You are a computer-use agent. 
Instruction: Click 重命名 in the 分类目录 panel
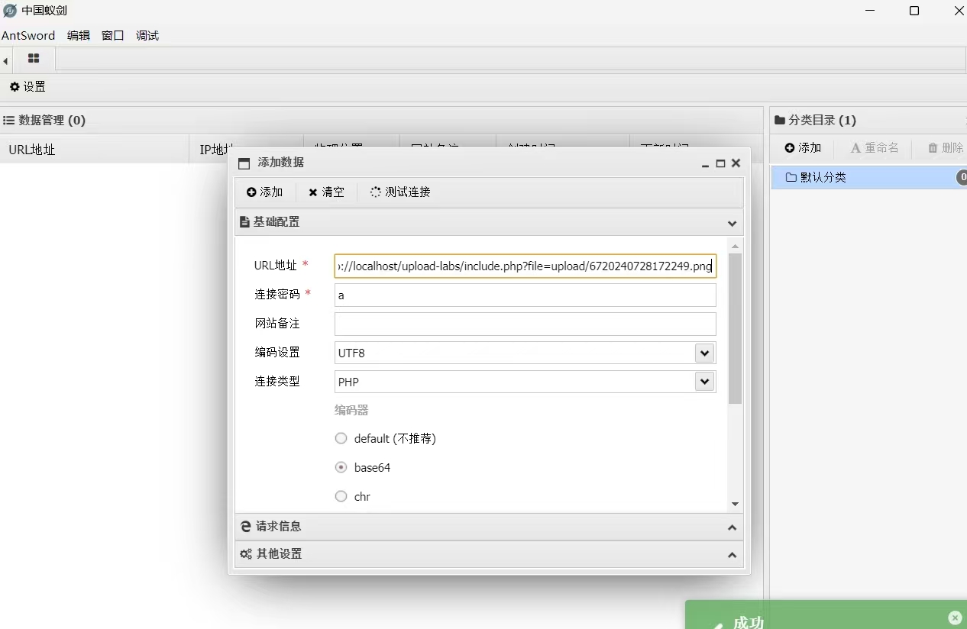875,148
